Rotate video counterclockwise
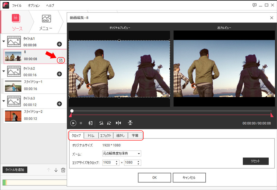 101,123
